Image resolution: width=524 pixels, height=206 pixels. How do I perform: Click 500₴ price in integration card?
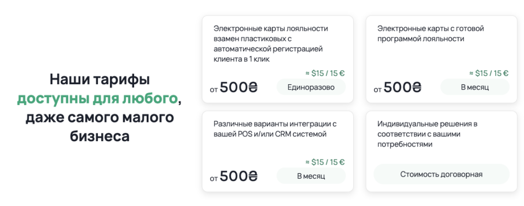(238, 176)
